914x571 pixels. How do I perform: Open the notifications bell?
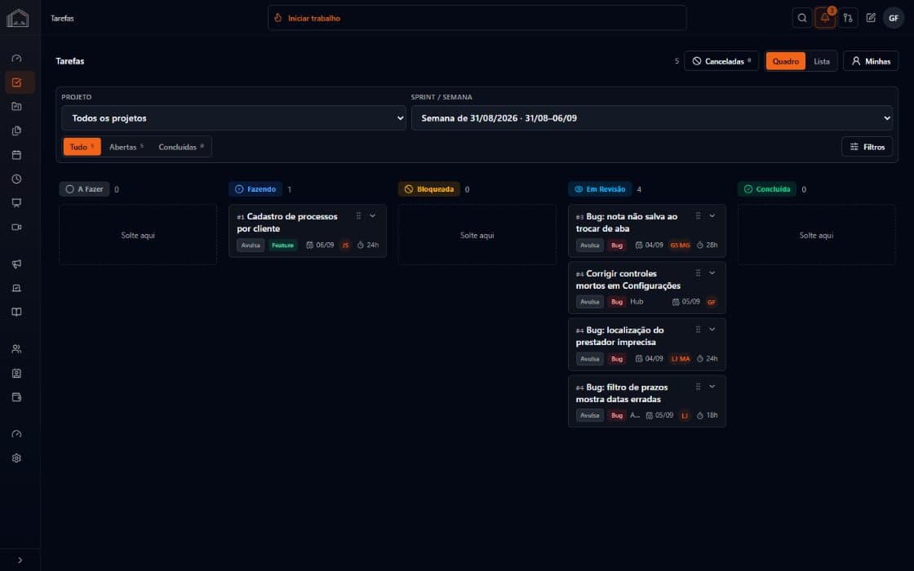825,18
